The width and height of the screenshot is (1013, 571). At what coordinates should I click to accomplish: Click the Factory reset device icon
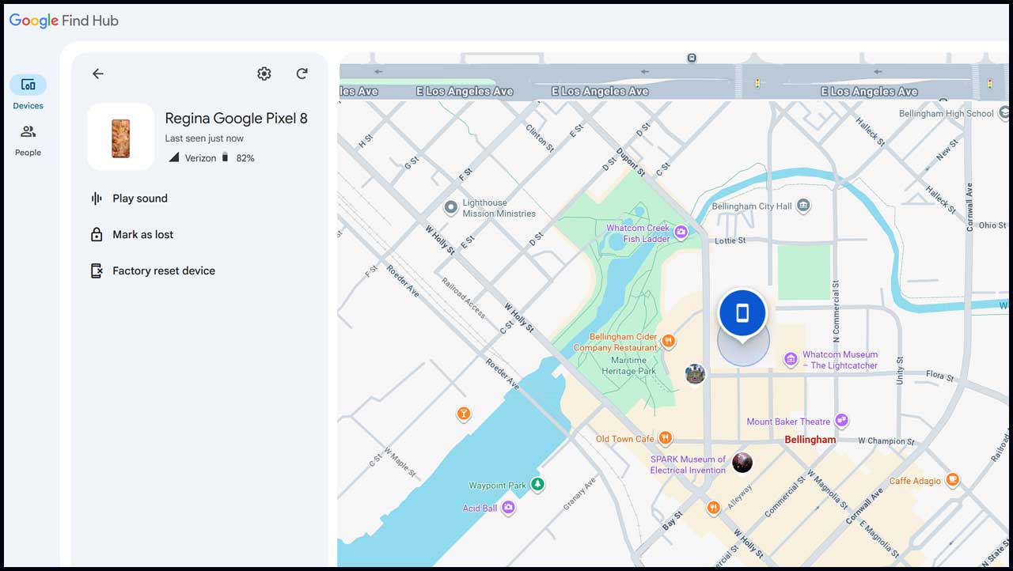tap(96, 270)
